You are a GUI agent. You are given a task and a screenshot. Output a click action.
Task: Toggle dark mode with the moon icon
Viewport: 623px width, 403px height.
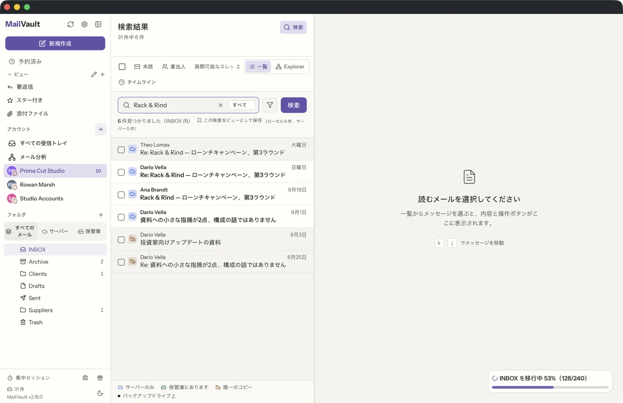point(100,393)
